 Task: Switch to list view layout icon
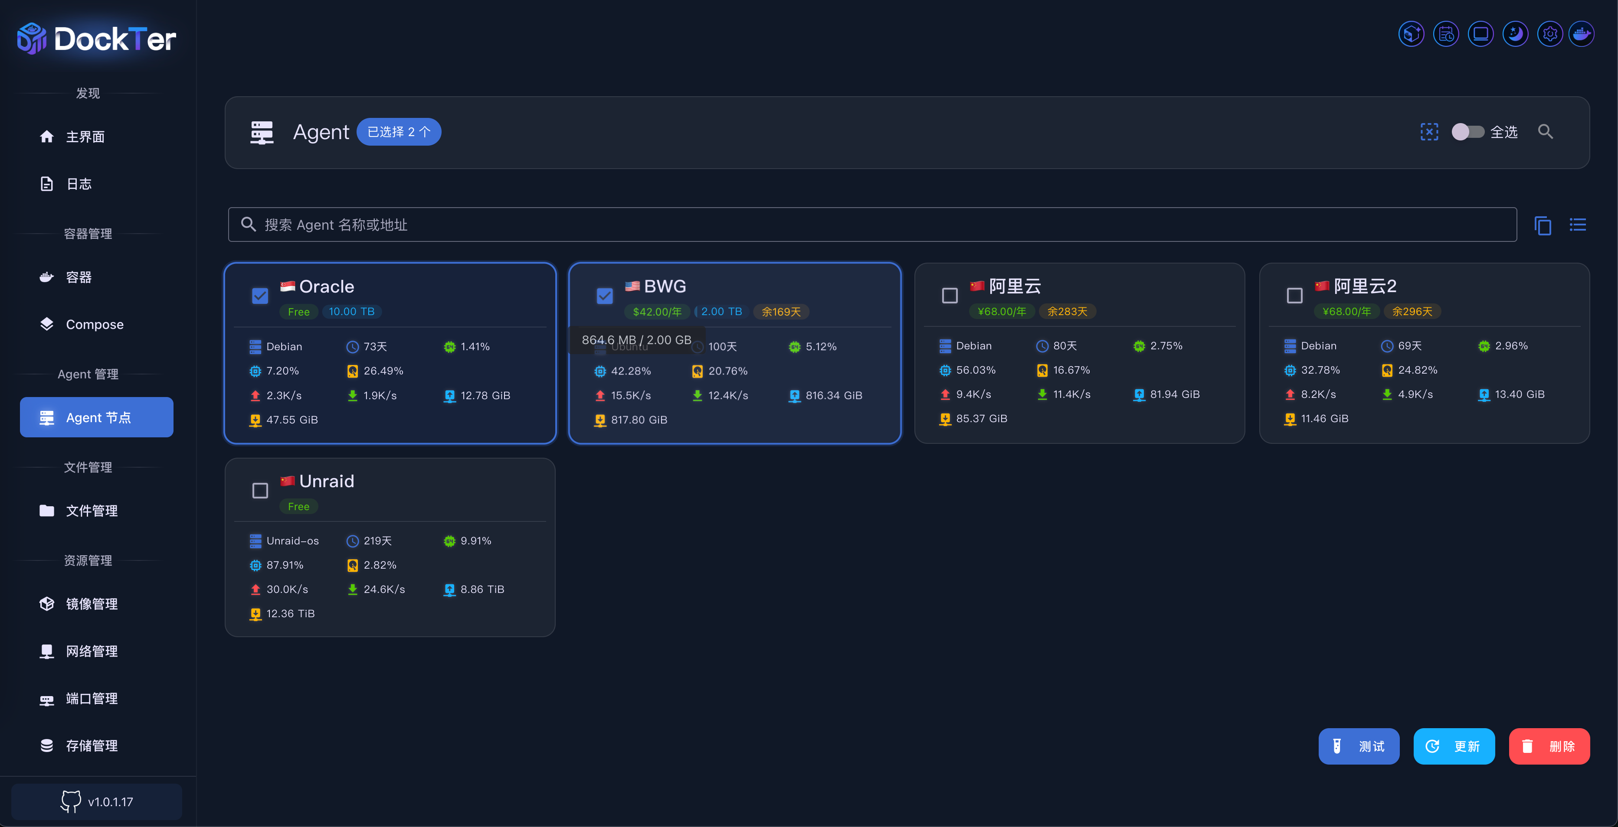pos(1577,225)
